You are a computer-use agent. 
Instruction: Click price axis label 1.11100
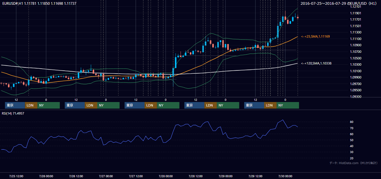356,39
